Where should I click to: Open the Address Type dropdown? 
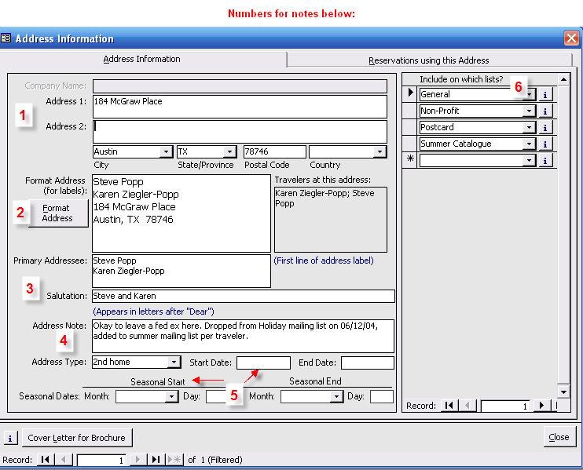(174, 363)
